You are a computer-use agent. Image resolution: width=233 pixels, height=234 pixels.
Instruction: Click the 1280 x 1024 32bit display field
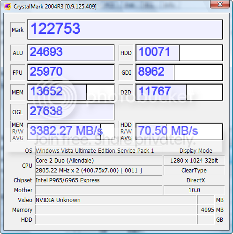coord(194,161)
